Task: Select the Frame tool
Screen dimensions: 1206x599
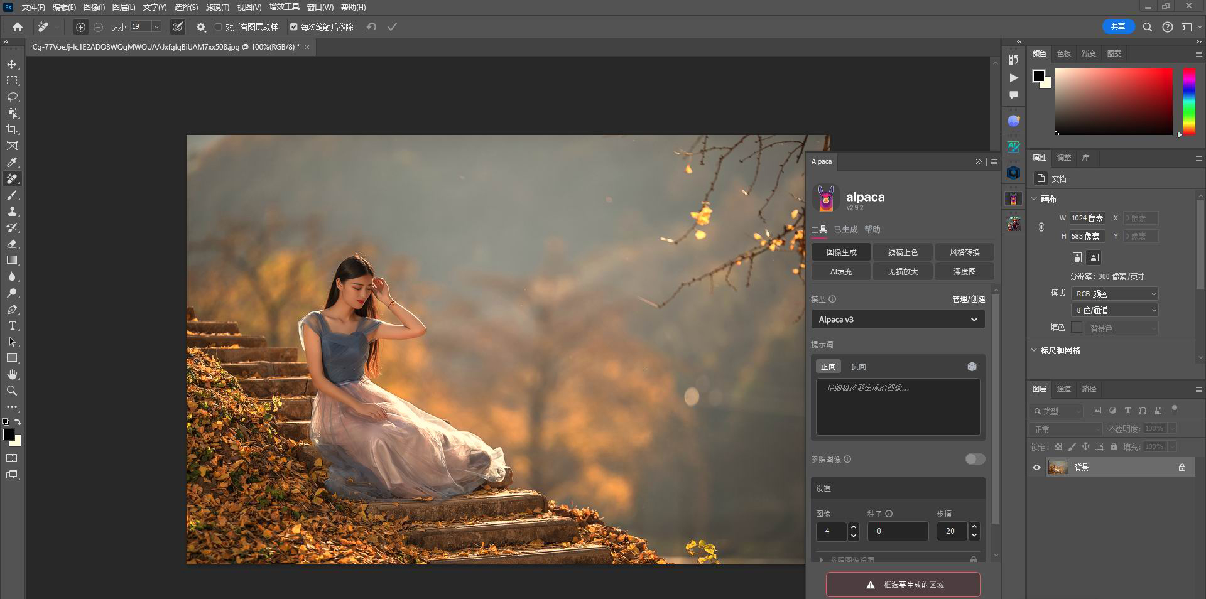Action: [x=12, y=146]
